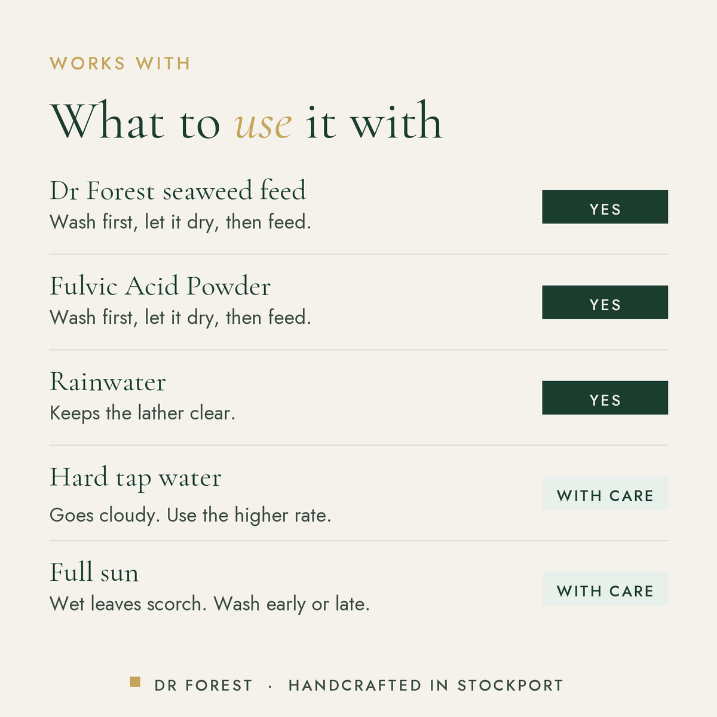
Task: Select the 'Rainwater' row title
Action: tap(108, 382)
